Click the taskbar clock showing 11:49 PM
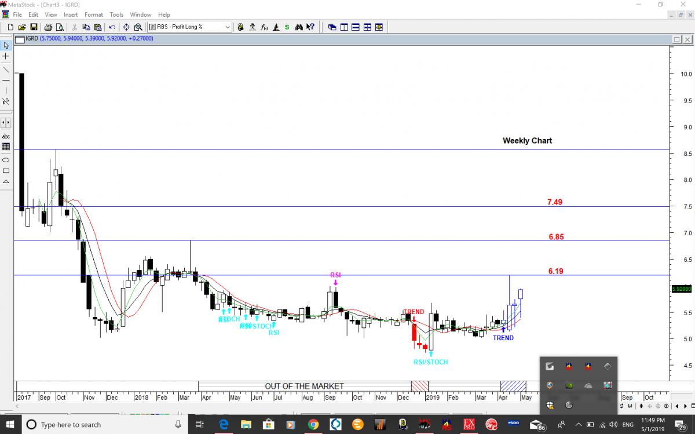 click(x=653, y=425)
